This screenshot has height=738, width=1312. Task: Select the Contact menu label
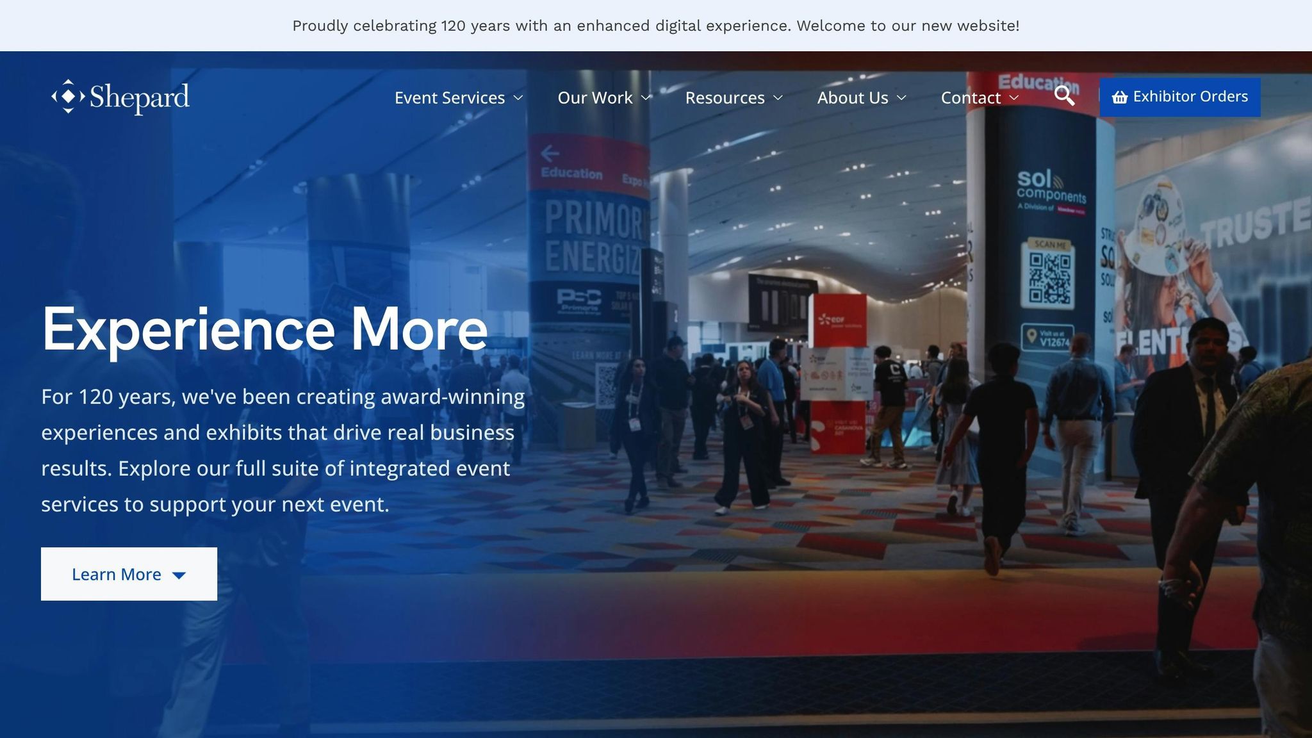pyautogui.click(x=970, y=98)
